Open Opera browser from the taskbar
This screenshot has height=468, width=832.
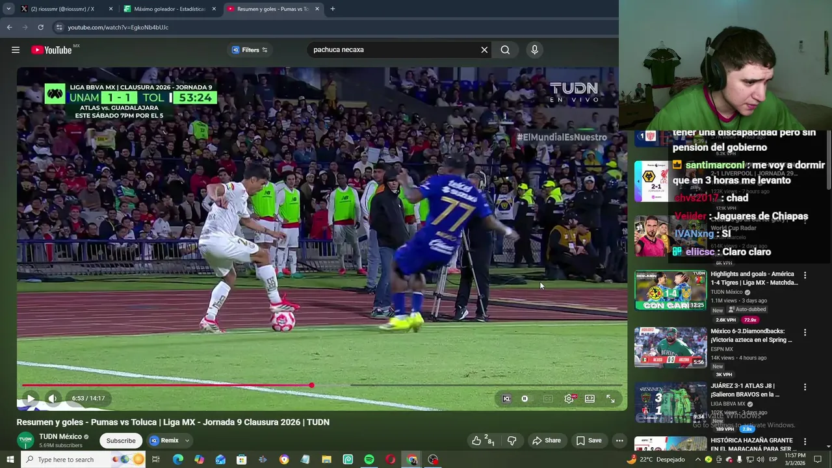click(x=390, y=460)
